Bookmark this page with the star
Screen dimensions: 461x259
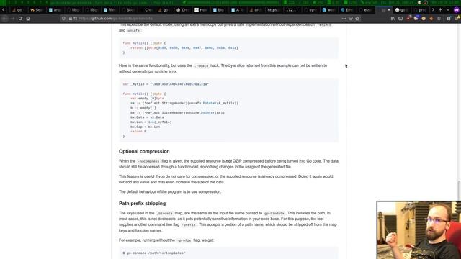coord(357,19)
